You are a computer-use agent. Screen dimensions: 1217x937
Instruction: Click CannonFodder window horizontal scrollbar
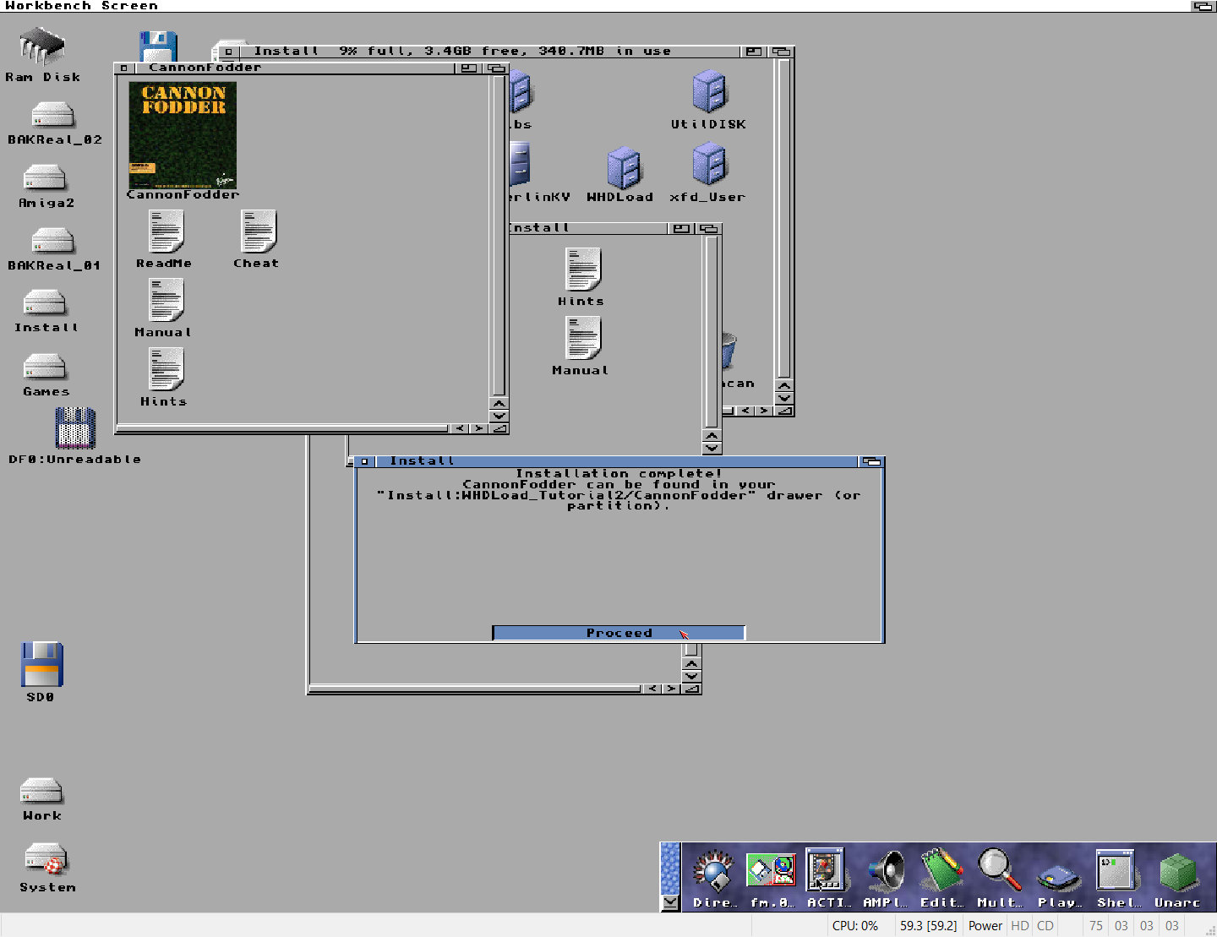pyautogui.click(x=282, y=428)
